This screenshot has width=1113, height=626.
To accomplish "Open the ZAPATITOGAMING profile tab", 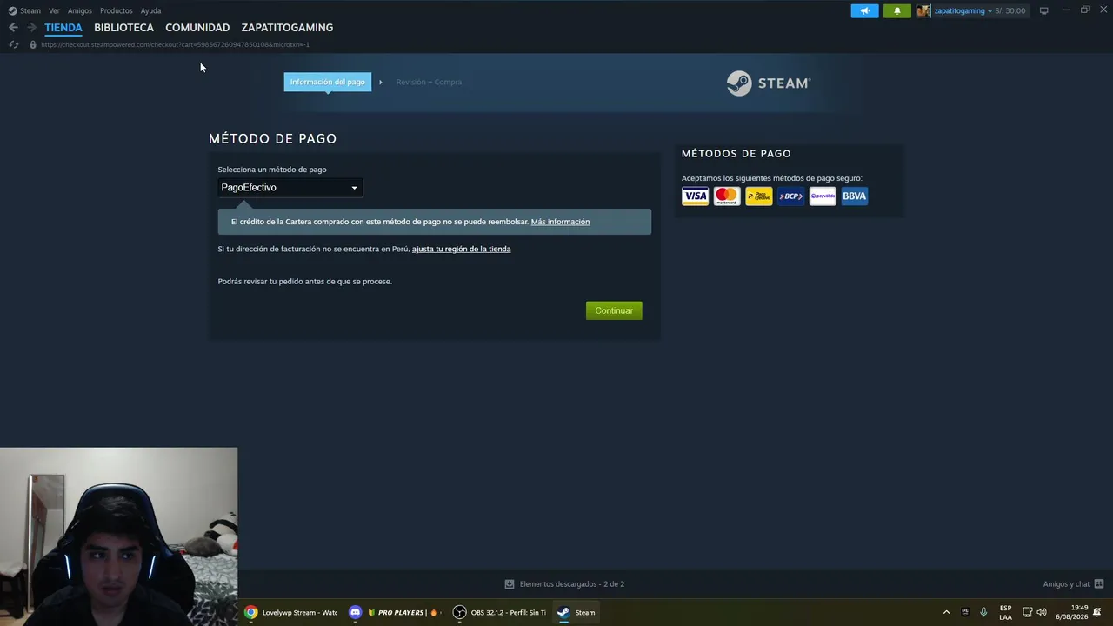I will click(x=287, y=28).
